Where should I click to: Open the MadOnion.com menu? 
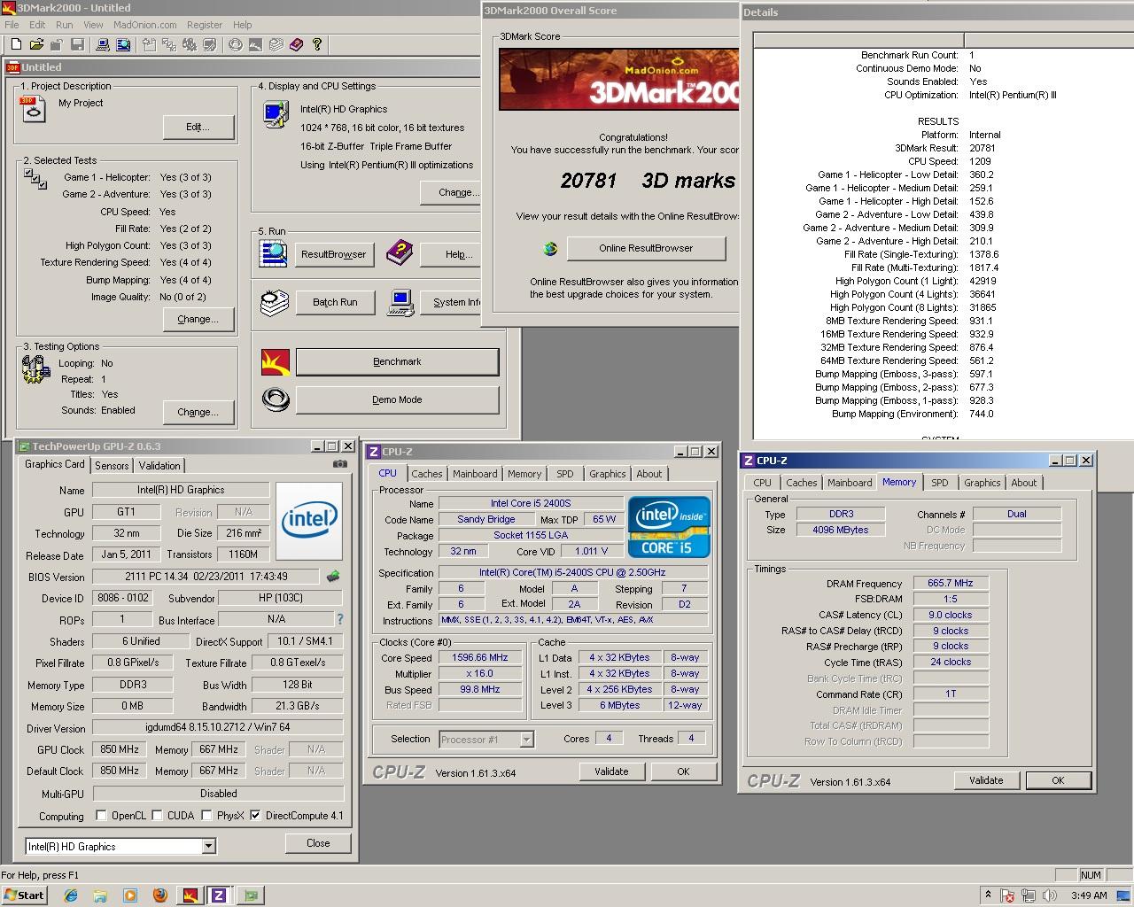[x=144, y=25]
